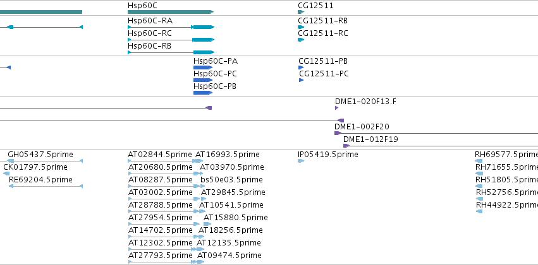
Task: Click the RH44922.5prime EST arrow glyph
Action: tap(479, 211)
